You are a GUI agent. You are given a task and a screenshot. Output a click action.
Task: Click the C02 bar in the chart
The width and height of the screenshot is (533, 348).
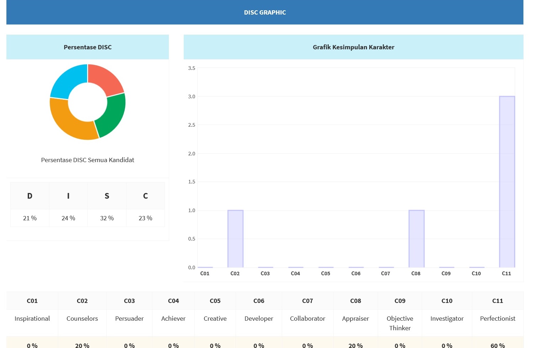[x=235, y=239]
